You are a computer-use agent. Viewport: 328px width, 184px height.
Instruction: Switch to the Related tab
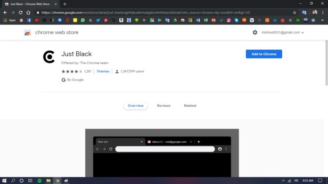(190, 106)
